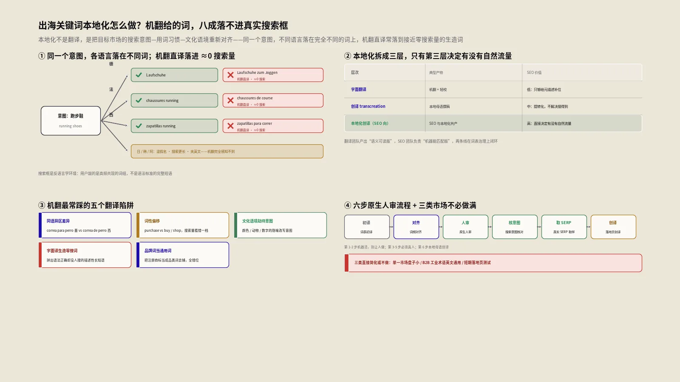Select the 意图:跑步鞋 source box
This screenshot has width=680, height=382.
pos(71,121)
